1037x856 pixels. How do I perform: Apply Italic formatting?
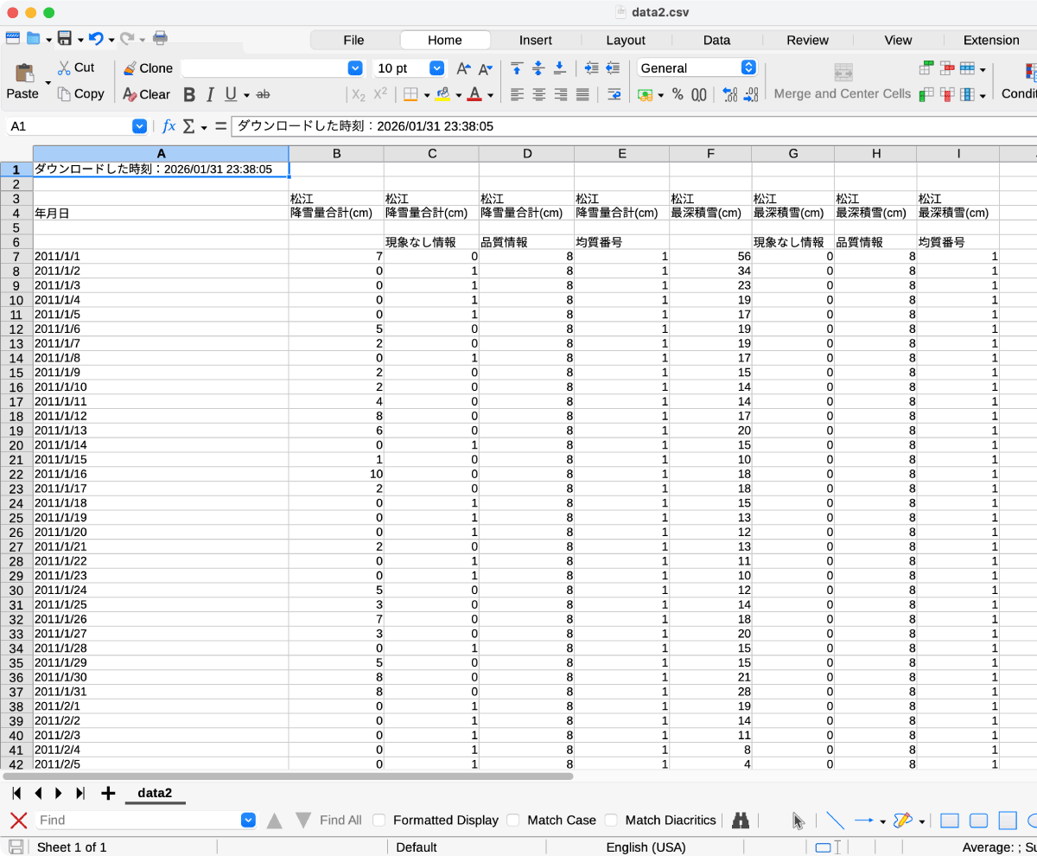point(209,94)
